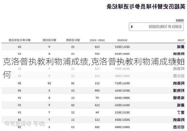Click the 109 subs used value
The width and height of the screenshot is (187, 131).
click(x=97, y=91)
